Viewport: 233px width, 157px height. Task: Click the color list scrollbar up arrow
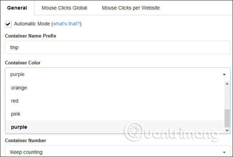(x=227, y=84)
